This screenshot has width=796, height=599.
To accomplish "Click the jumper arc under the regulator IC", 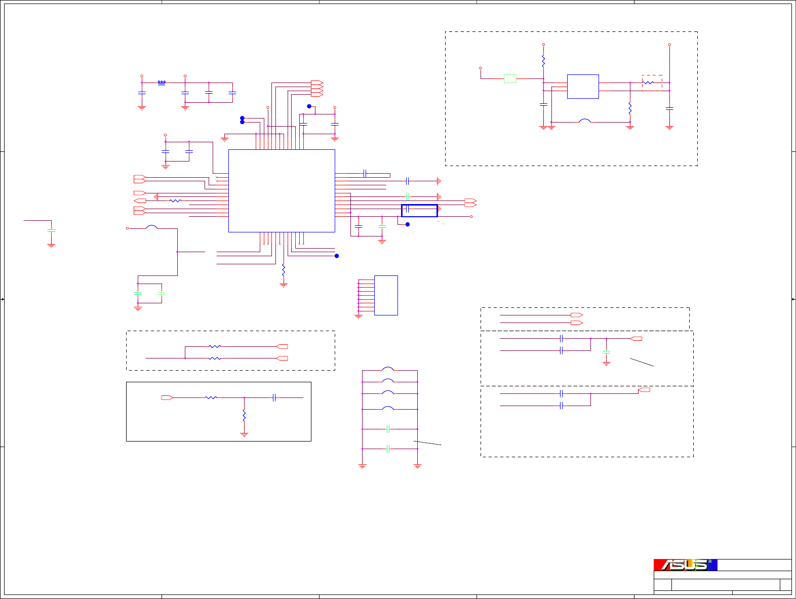I will 585,121.
